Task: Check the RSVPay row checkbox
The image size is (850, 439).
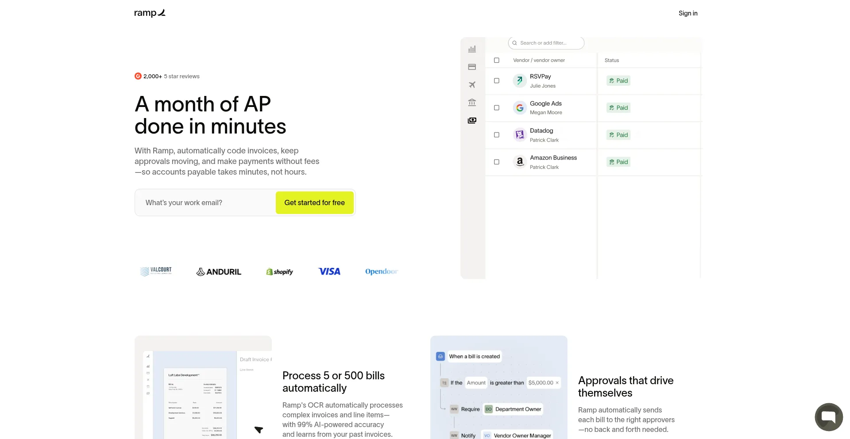Action: click(497, 81)
